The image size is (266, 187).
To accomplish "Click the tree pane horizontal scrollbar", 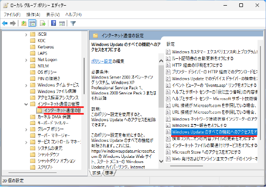I will click(x=32, y=173).
